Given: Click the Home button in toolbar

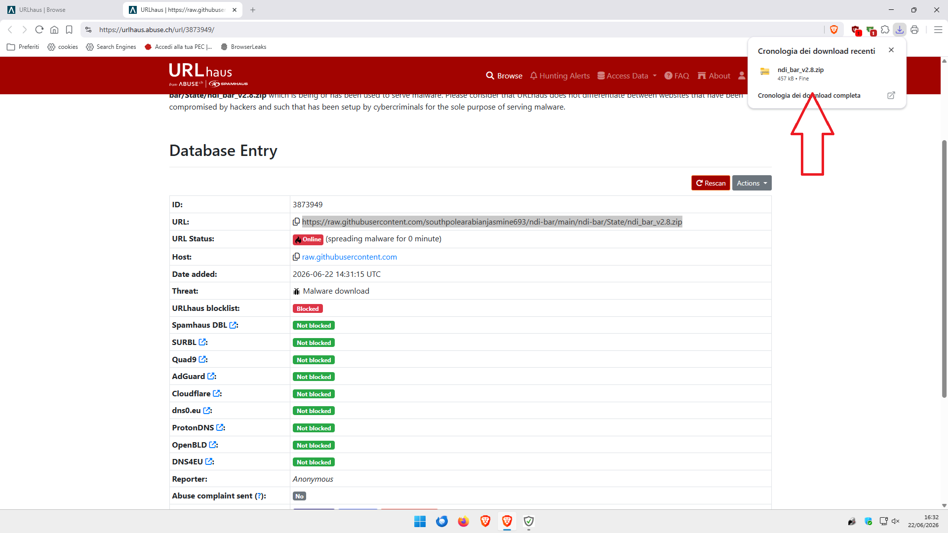Looking at the screenshot, I should point(54,30).
